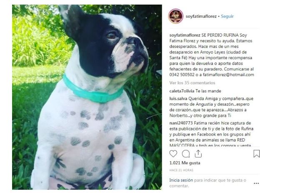Open soyfatimaflorez username in the header
This screenshot has width=288, height=196.
[201, 16]
